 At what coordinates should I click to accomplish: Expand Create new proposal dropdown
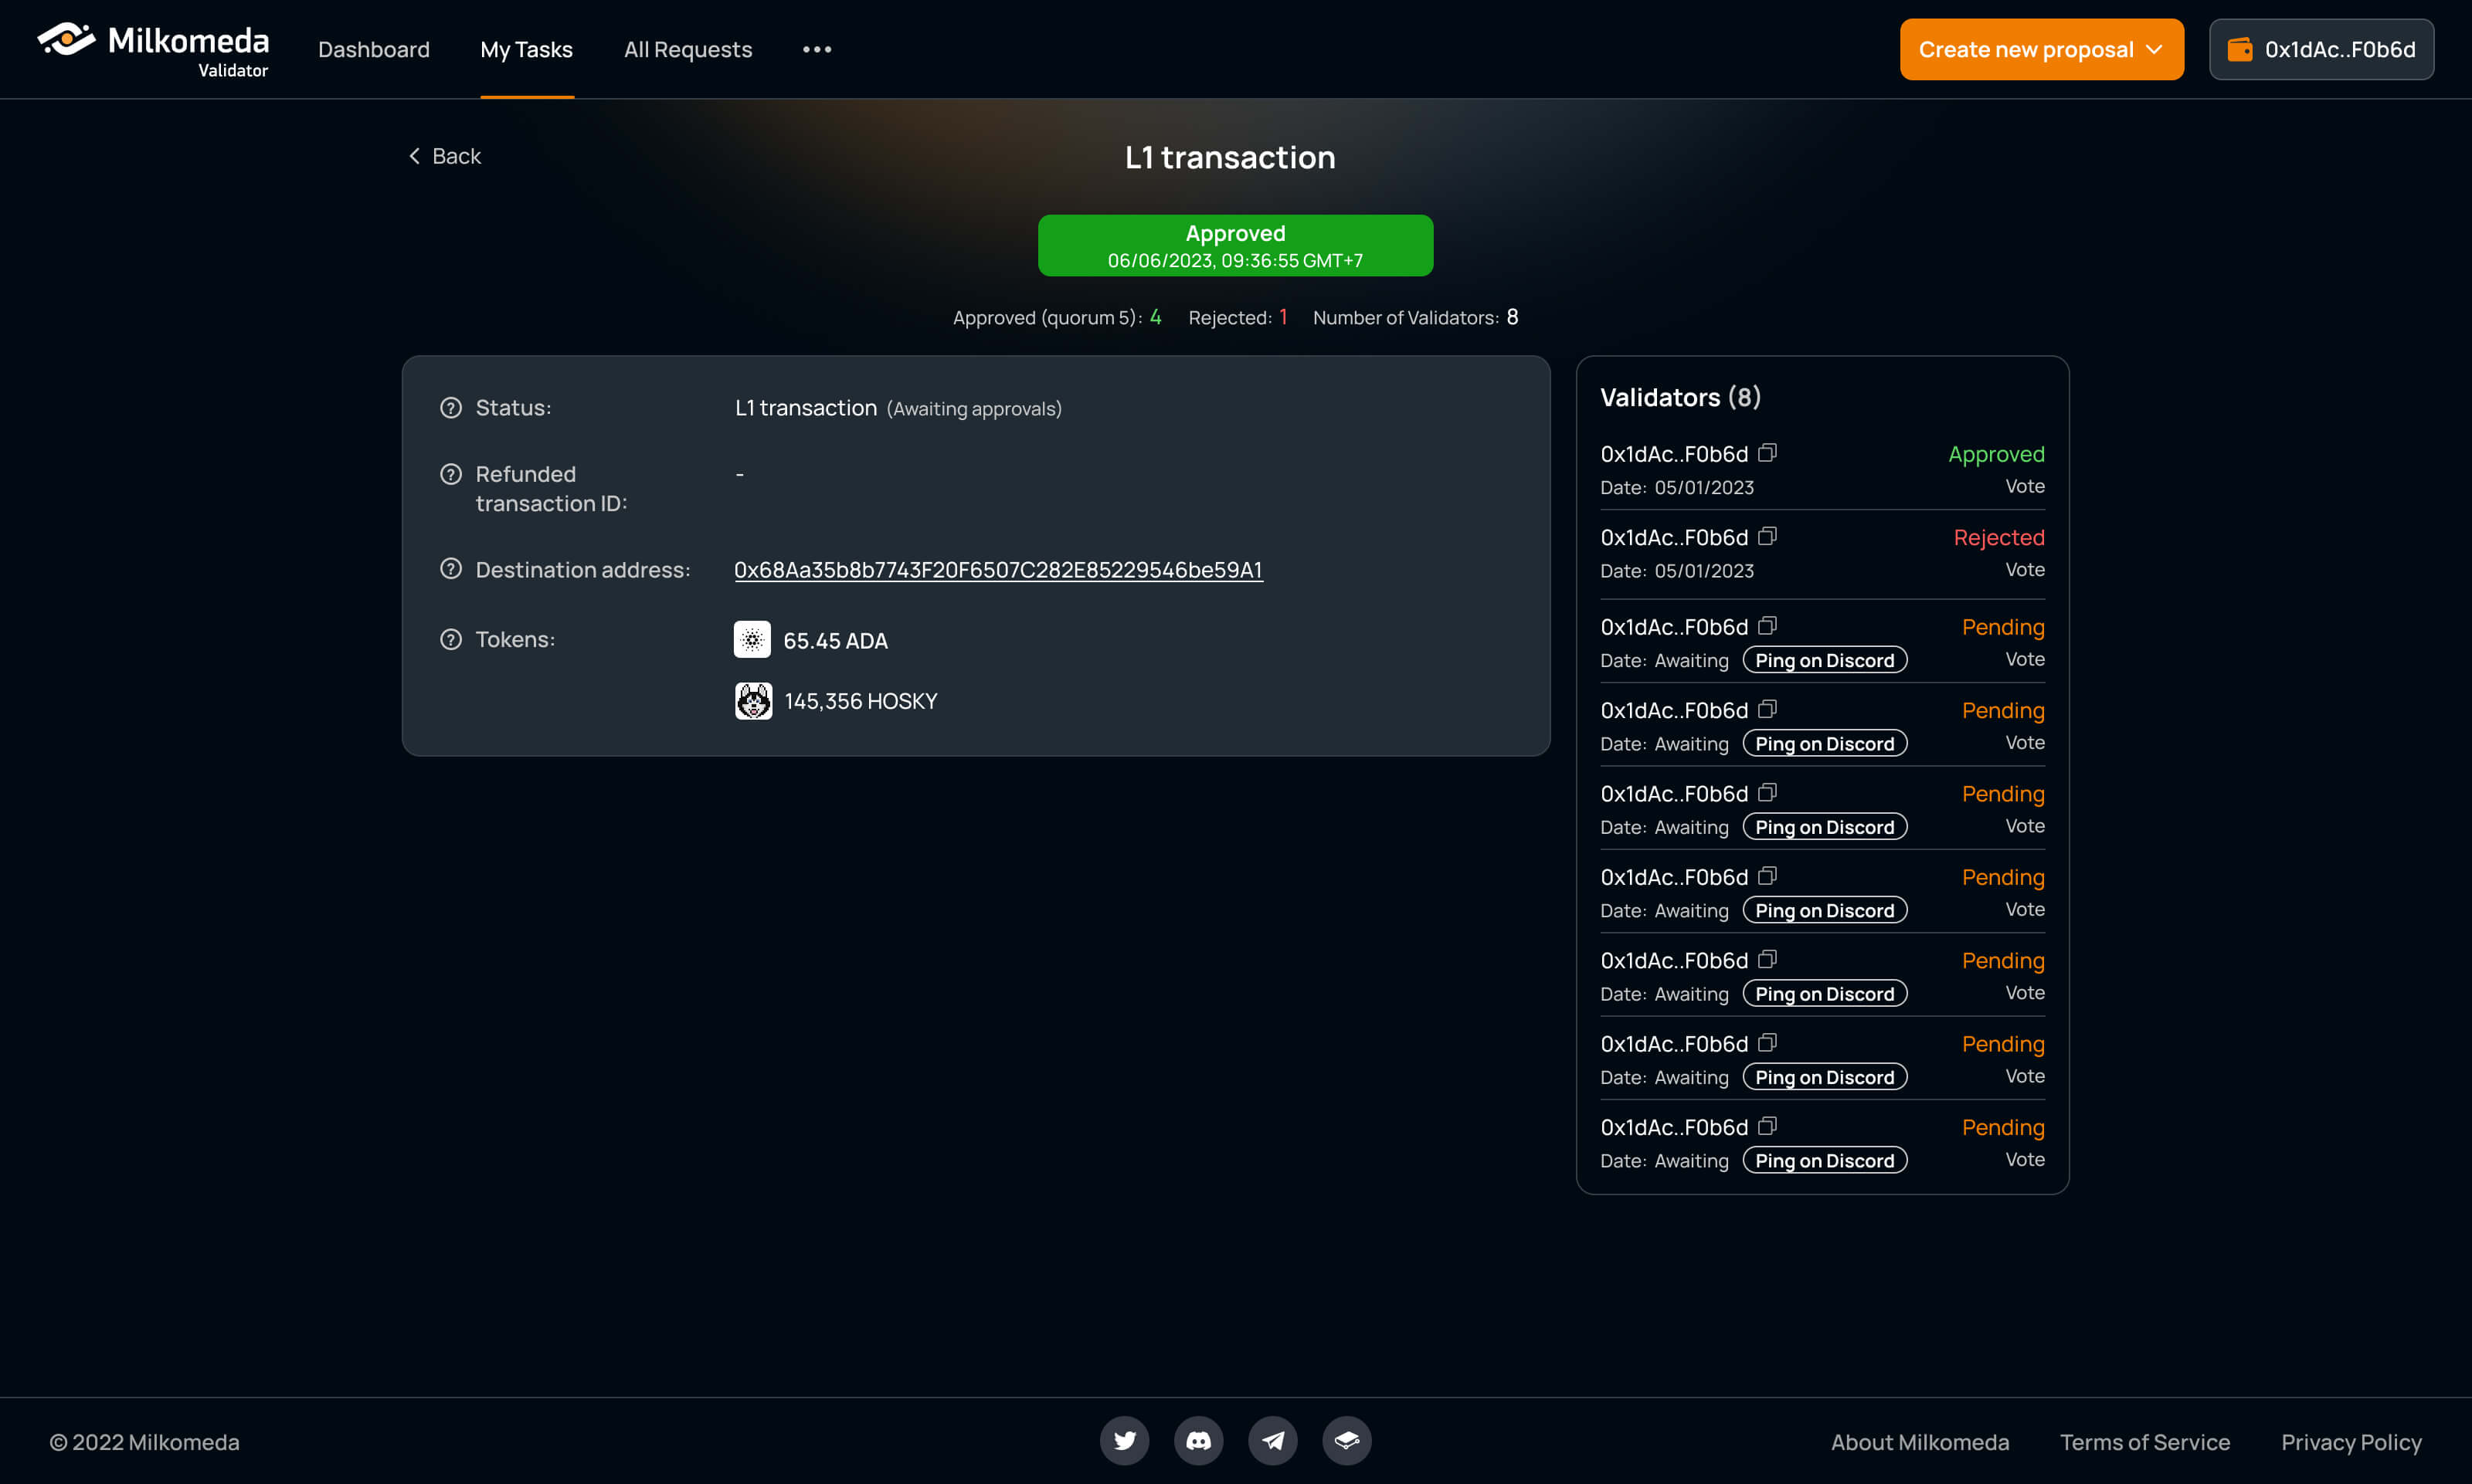(x=2041, y=49)
